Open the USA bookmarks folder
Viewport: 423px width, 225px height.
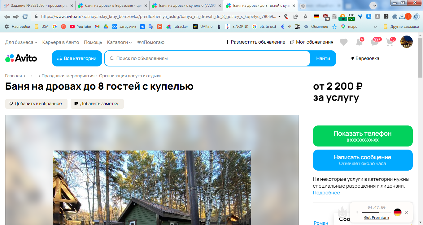click(x=41, y=27)
